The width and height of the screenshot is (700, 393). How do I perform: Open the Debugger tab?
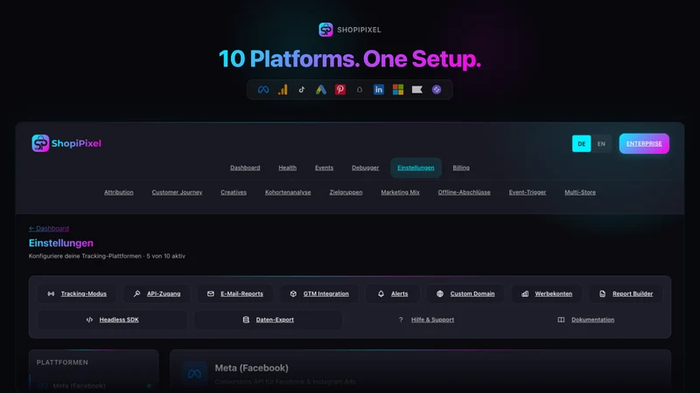pos(365,168)
